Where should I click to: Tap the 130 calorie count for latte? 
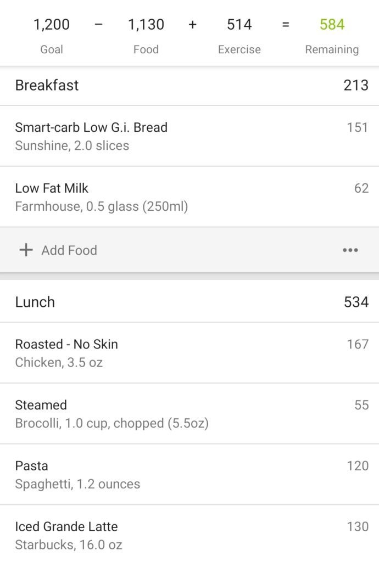(x=358, y=526)
